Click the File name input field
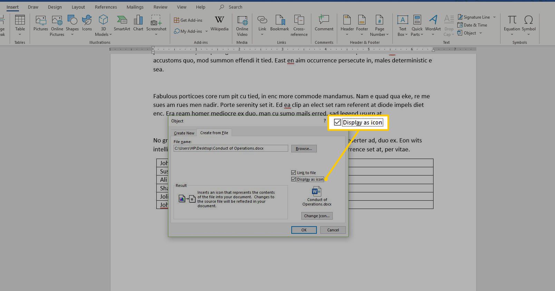Image resolution: width=555 pixels, height=291 pixels. pos(231,148)
